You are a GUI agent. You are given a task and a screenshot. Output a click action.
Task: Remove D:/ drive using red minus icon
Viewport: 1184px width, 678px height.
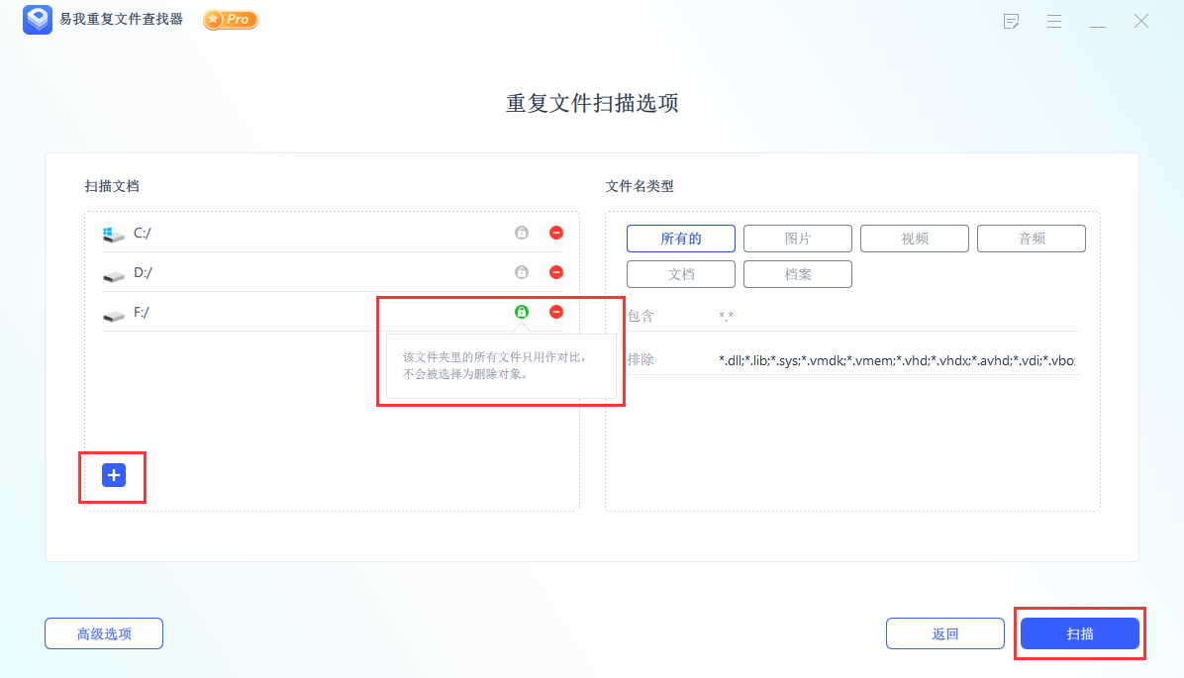556,272
